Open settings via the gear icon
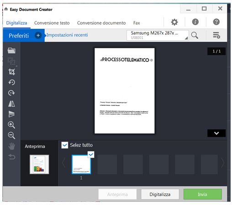232x205 pixels. [174, 22]
